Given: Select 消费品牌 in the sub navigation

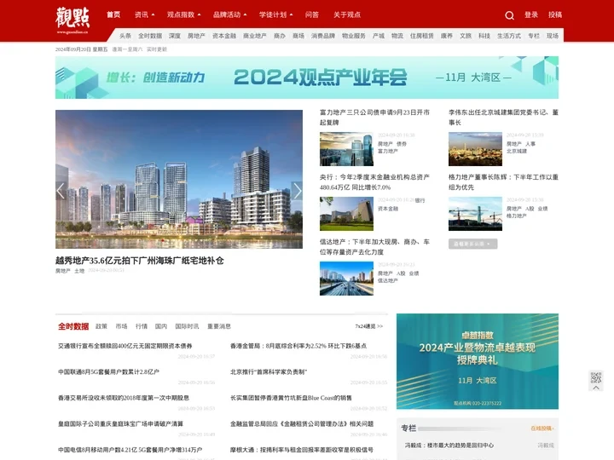Looking at the screenshot, I should 323,36.
